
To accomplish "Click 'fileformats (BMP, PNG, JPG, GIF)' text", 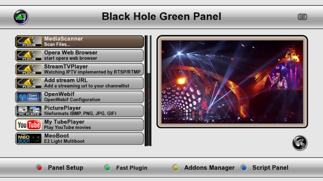I will click(x=80, y=113).
